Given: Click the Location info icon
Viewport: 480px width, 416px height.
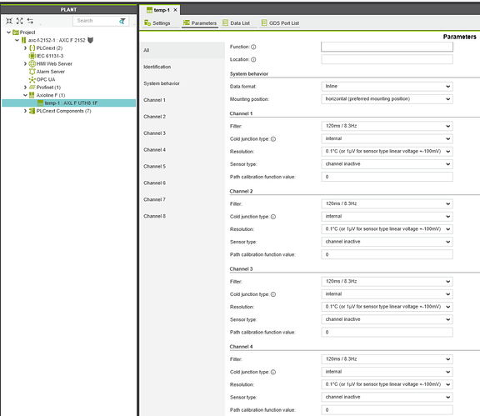Looking at the screenshot, I should pos(253,60).
